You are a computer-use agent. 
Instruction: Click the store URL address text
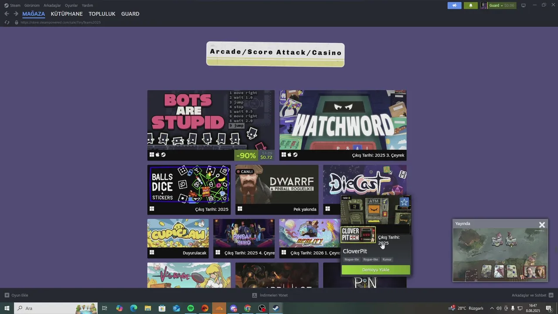click(x=61, y=22)
